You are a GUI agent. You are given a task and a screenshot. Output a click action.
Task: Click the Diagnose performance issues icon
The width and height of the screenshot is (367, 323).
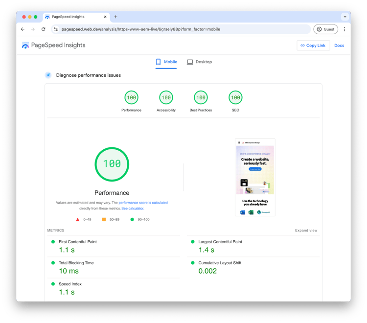(x=48, y=75)
